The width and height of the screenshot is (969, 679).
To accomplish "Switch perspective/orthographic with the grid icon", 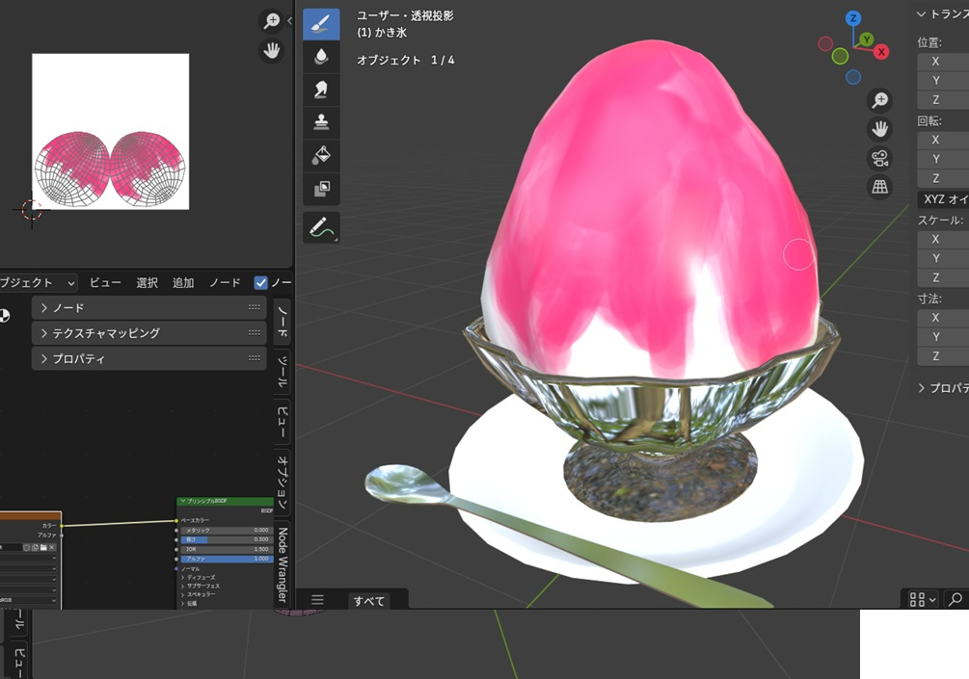I will (879, 187).
